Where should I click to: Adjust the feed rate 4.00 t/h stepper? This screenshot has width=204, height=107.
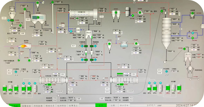click(10, 29)
